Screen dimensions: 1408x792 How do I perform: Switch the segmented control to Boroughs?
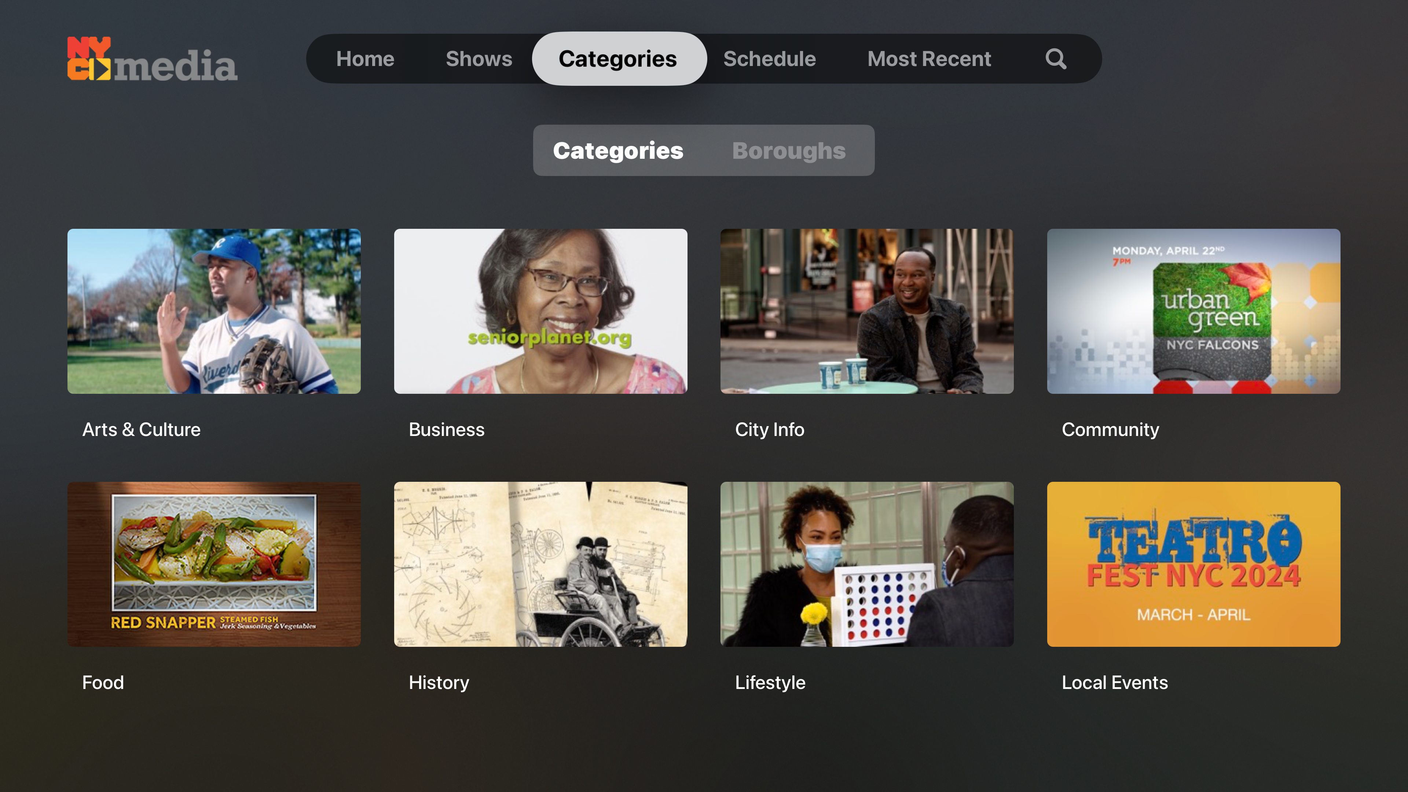click(789, 150)
